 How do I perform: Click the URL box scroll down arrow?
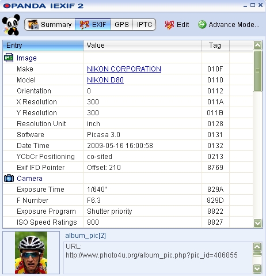[257, 269]
